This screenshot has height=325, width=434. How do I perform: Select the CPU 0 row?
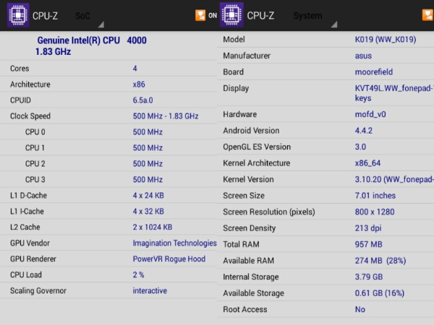[109, 132]
